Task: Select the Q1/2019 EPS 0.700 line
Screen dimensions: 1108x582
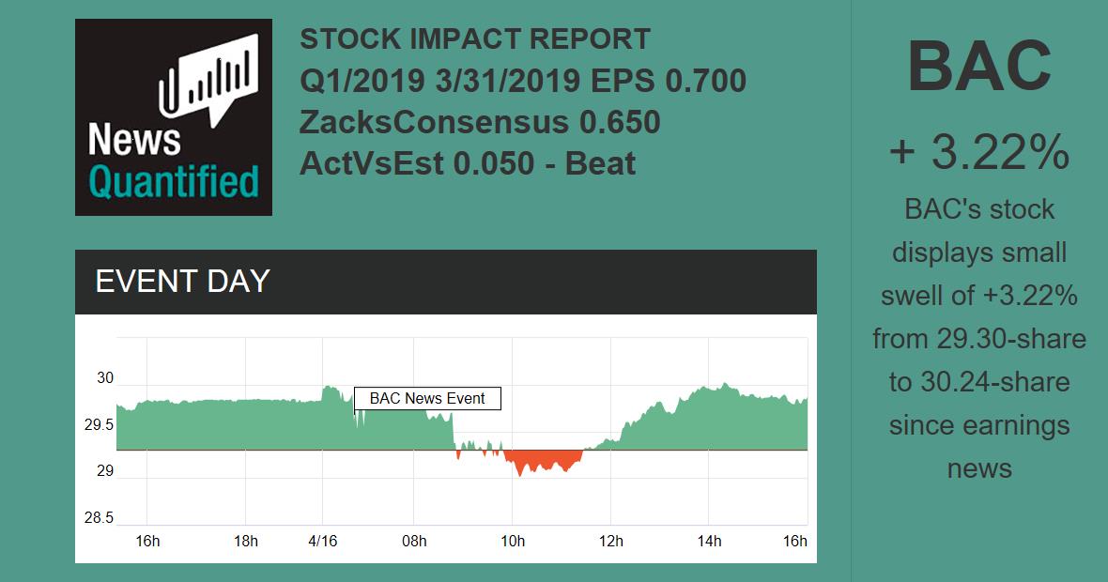Action: [x=522, y=81]
